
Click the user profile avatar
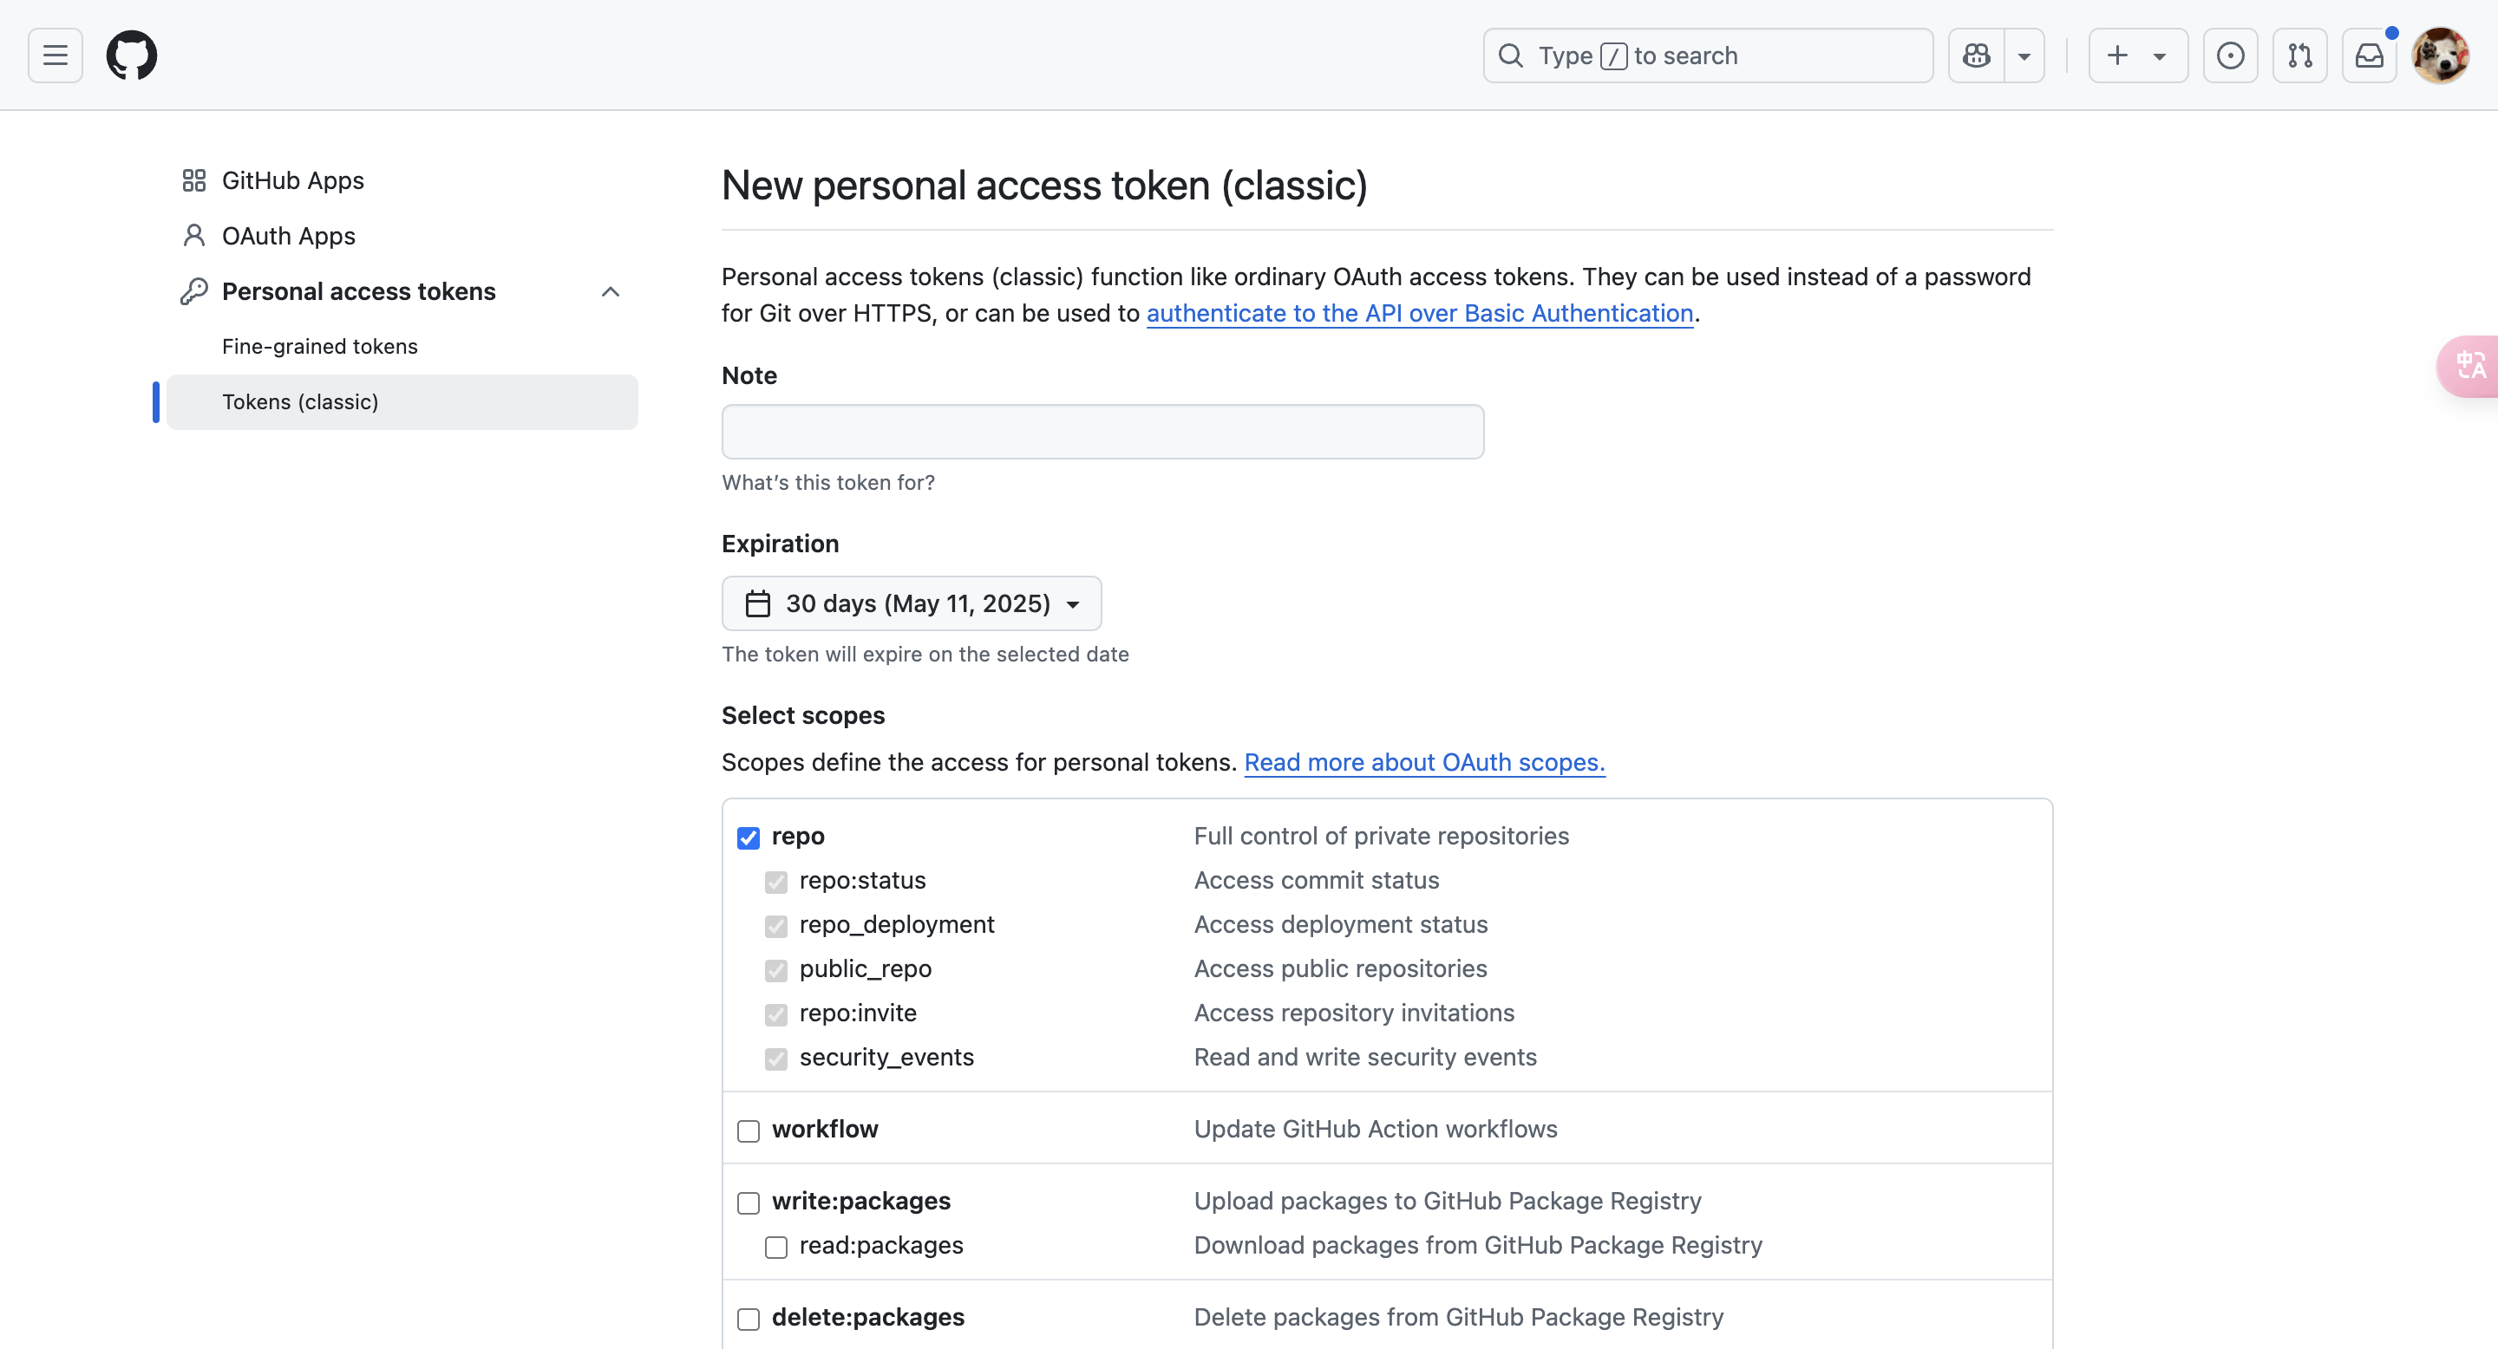(2440, 55)
